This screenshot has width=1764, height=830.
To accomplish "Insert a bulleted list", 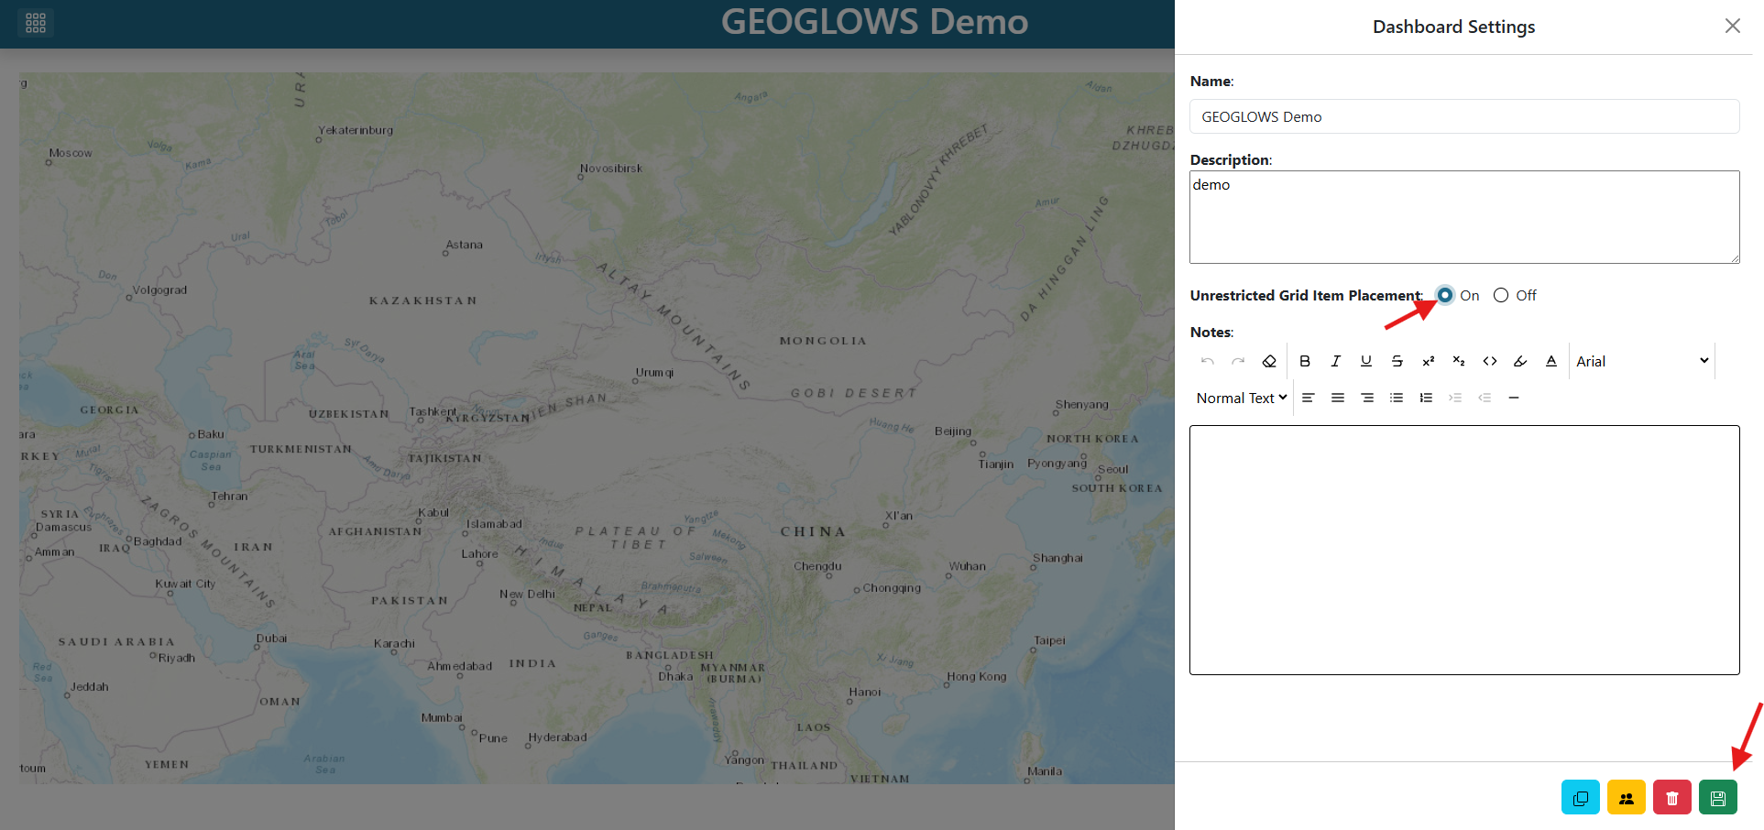I will coord(1397,398).
